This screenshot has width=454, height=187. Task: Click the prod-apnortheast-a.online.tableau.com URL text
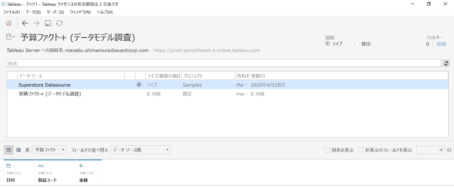click(x=207, y=50)
